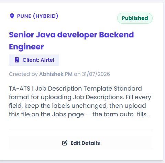Image resolution: width=165 pixels, height=163 pixels.
Task: Open the Senior Java developer Backend title
Action: click(x=71, y=35)
